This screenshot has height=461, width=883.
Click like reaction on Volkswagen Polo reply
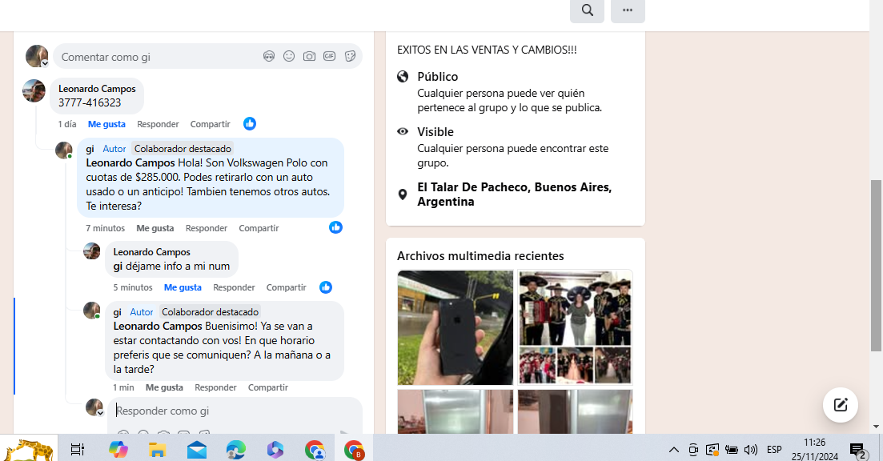click(335, 227)
